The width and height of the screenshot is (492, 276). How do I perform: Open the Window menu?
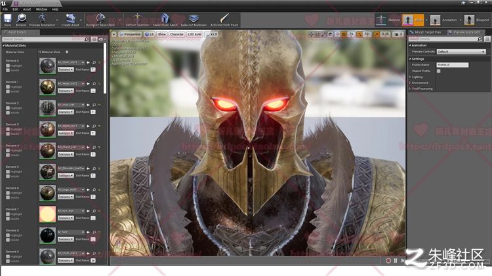point(41,9)
